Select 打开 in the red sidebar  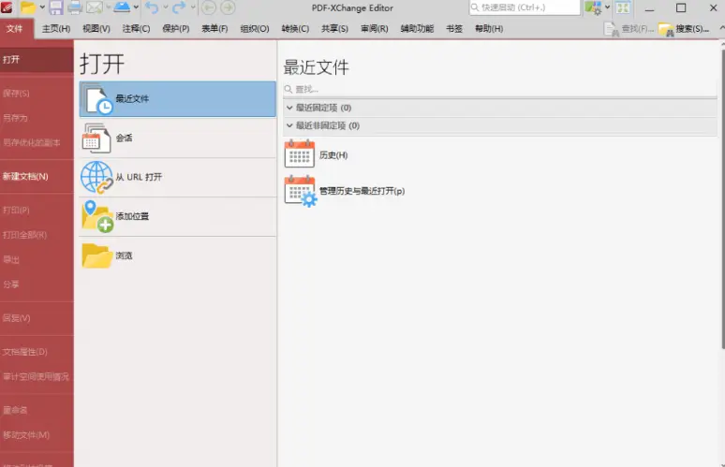(x=37, y=60)
